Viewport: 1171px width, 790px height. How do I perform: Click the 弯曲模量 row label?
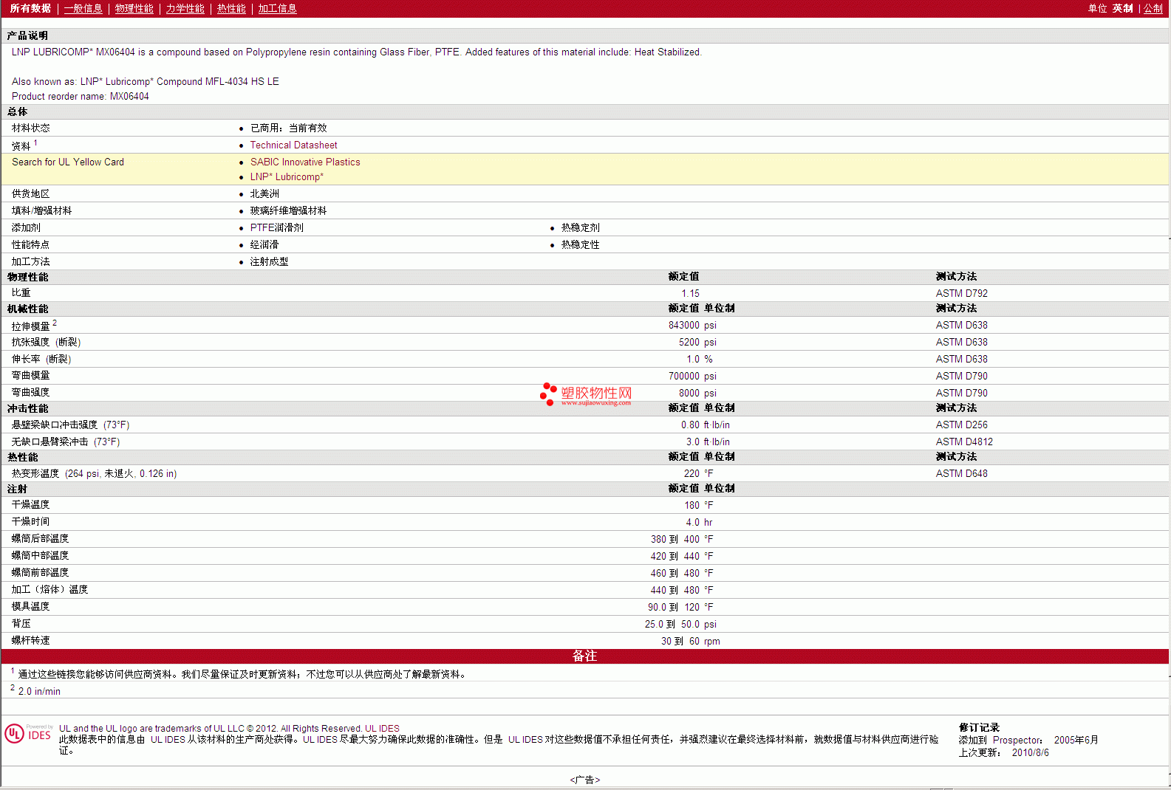point(31,377)
